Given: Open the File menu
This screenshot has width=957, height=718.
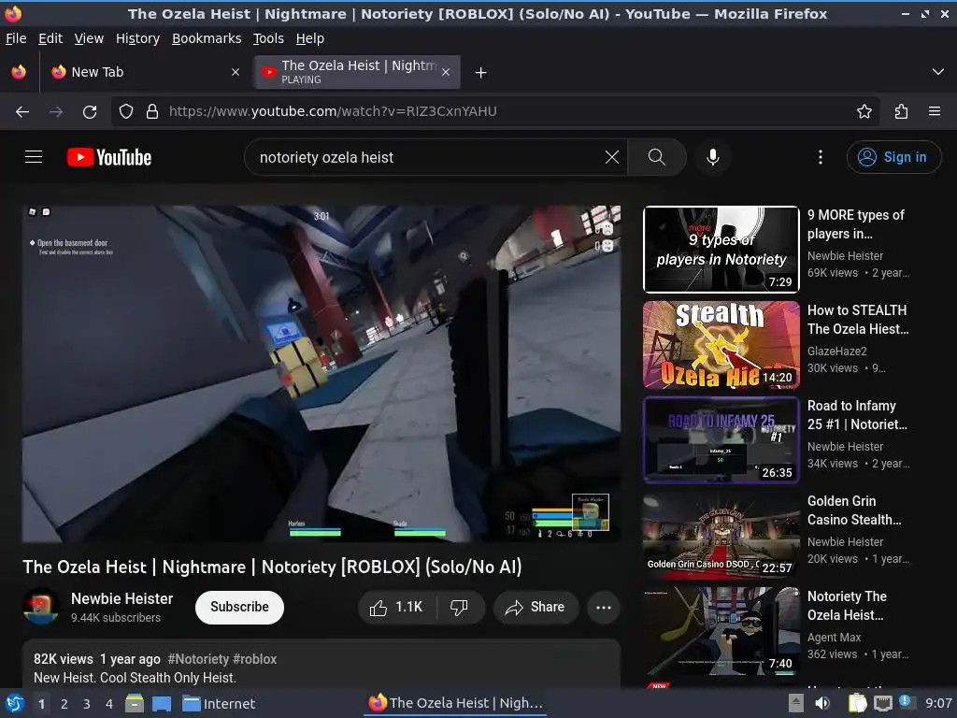Looking at the screenshot, I should pos(16,38).
